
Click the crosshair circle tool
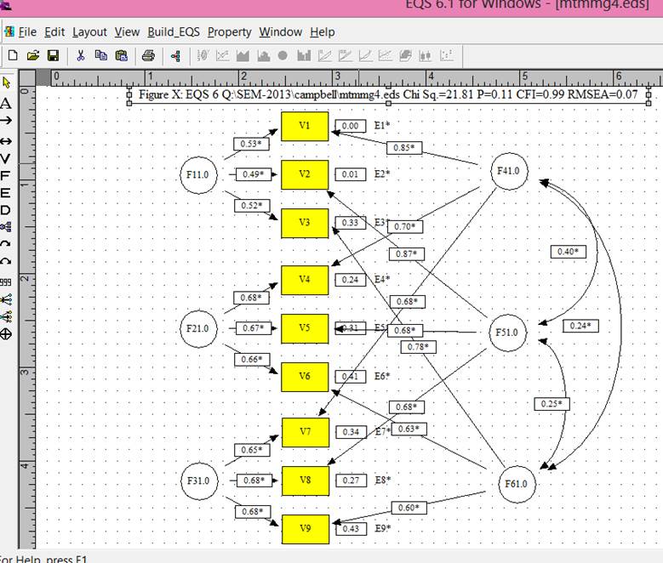(5, 334)
